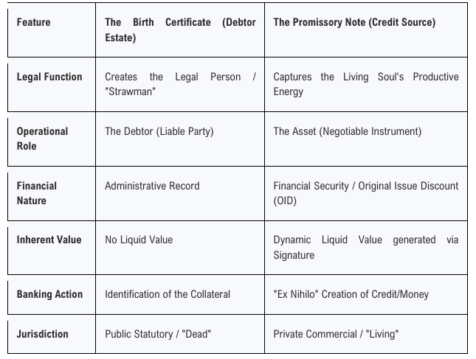Click the Legal Person / "Strawman" cell

click(x=180, y=84)
